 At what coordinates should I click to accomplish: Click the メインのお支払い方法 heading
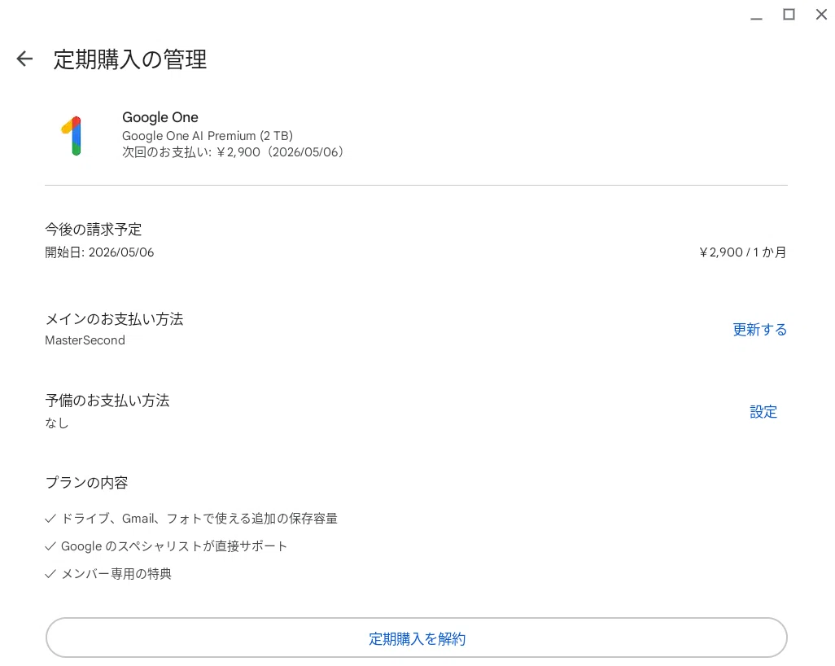pyautogui.click(x=114, y=319)
